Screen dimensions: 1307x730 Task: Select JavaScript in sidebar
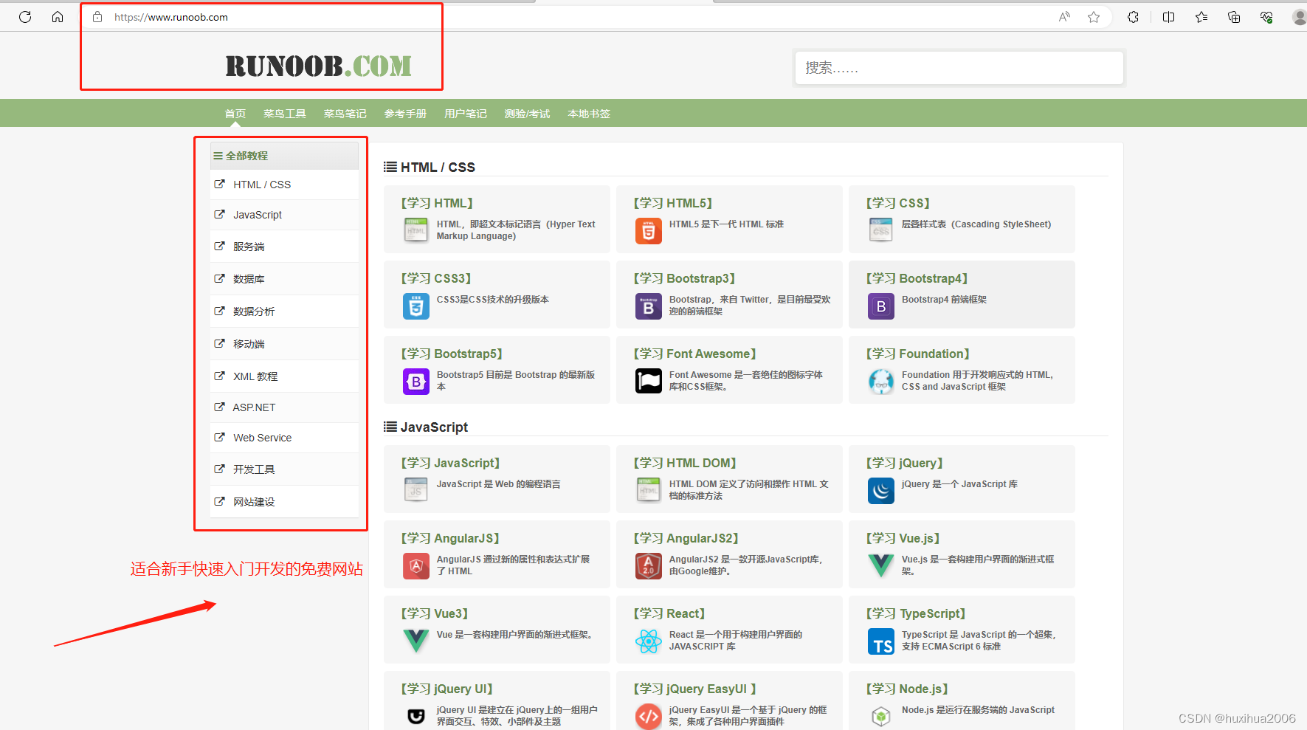click(x=284, y=215)
